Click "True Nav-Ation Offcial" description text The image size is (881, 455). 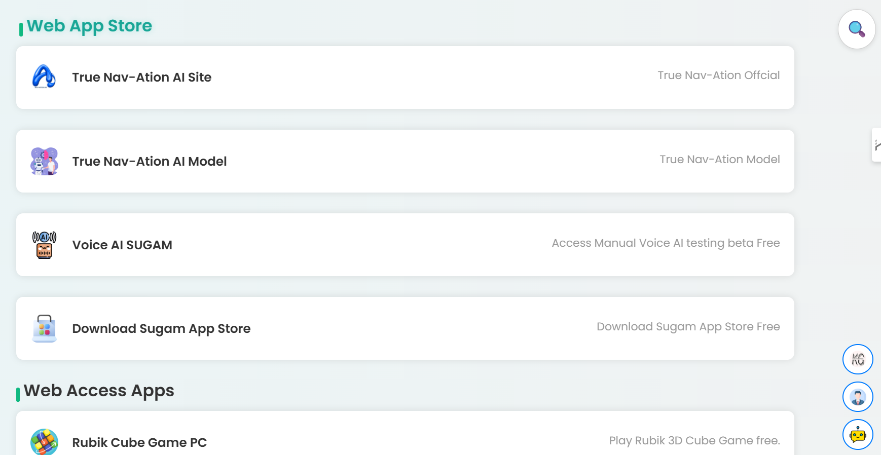point(718,75)
